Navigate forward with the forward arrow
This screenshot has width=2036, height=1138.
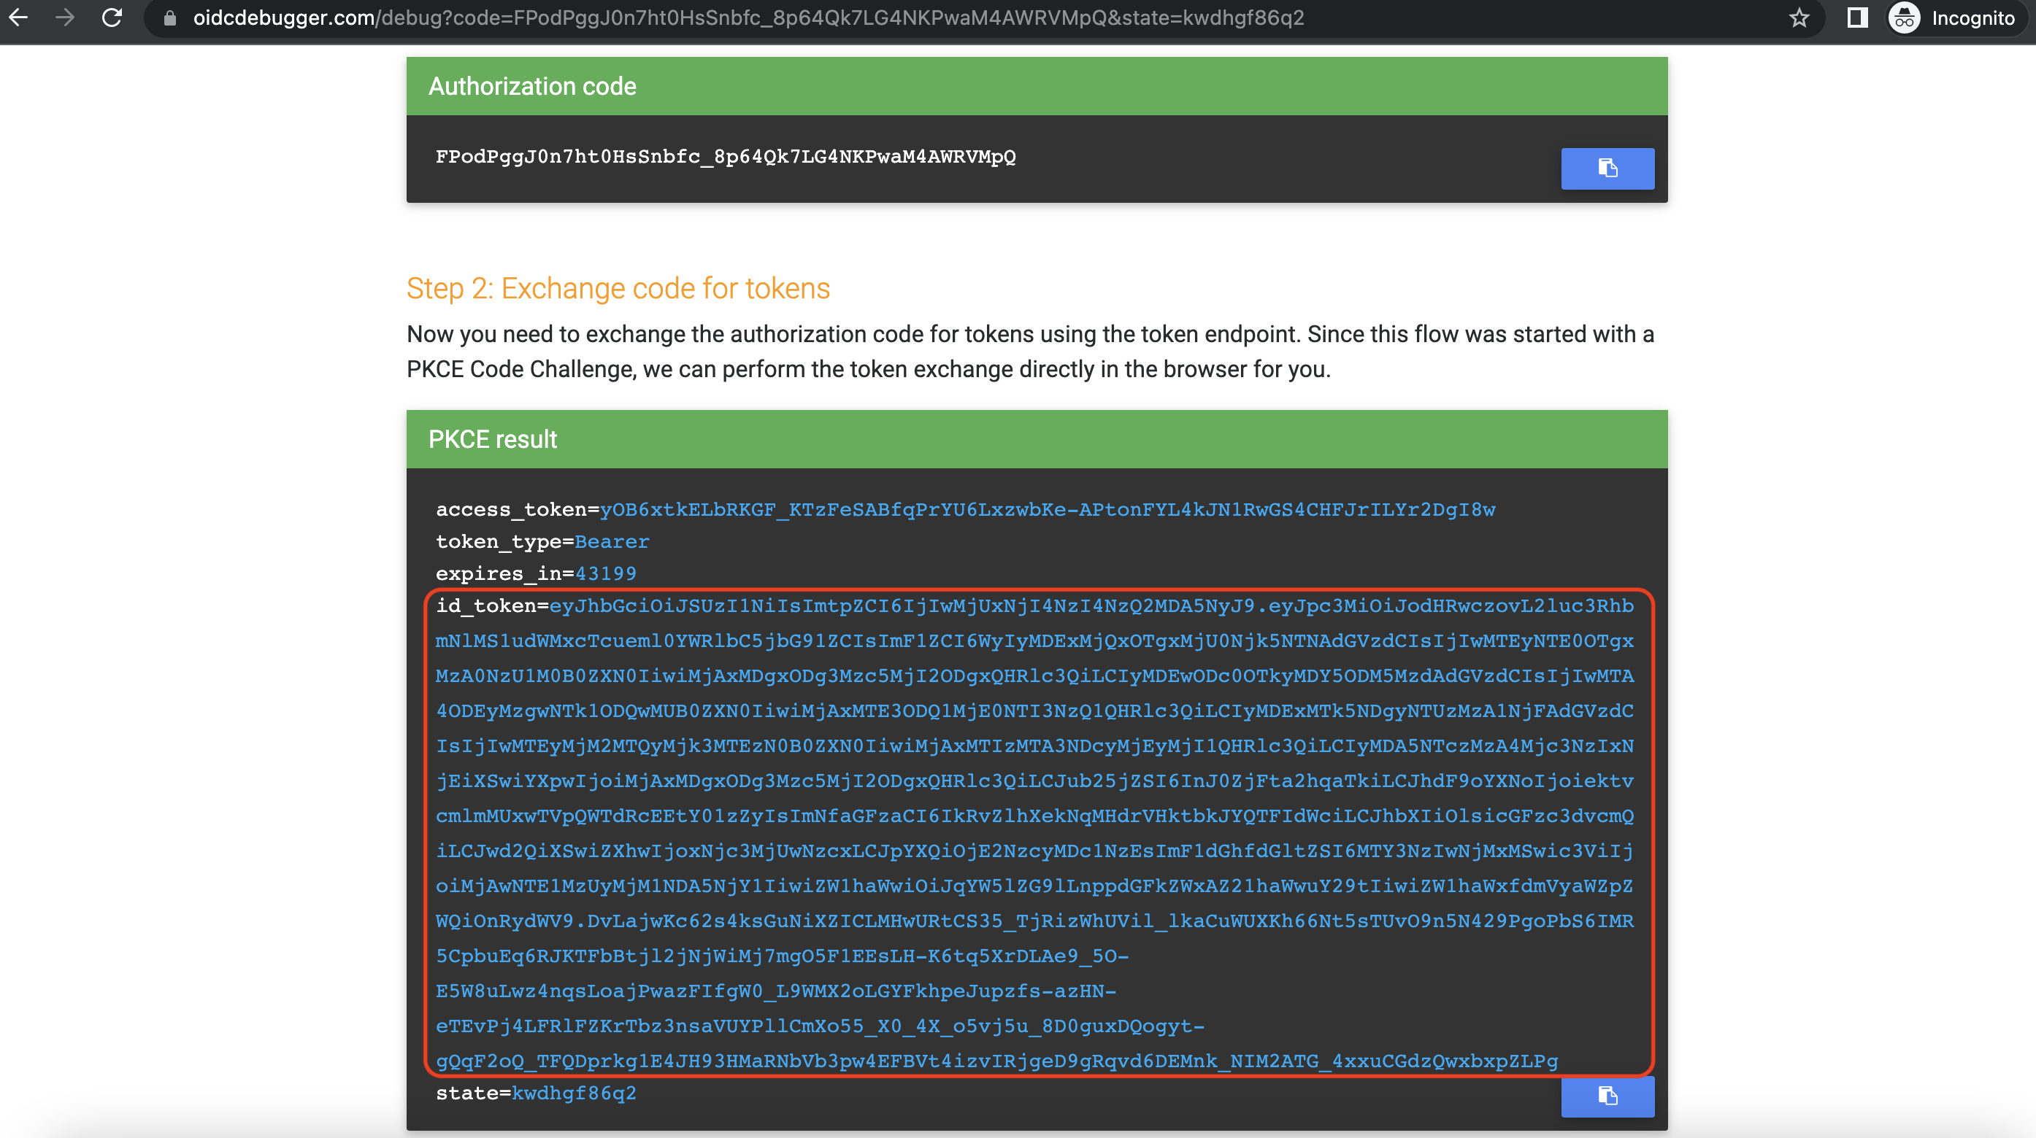pyautogui.click(x=65, y=18)
